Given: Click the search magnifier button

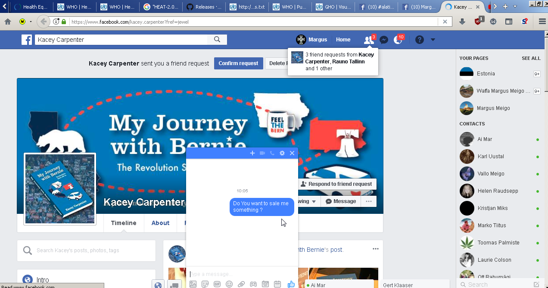Looking at the screenshot, I should point(217,40).
